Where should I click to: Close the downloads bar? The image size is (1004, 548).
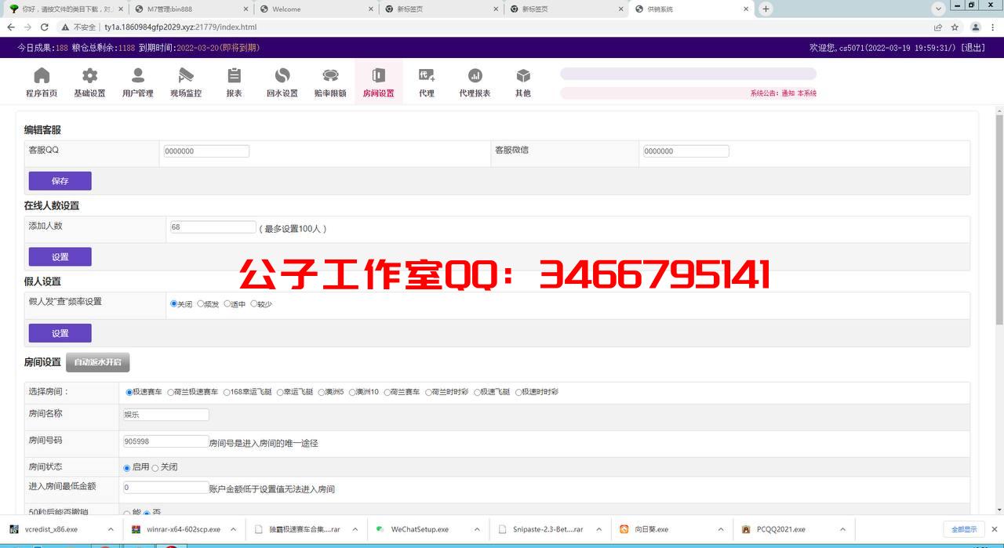coord(995,529)
